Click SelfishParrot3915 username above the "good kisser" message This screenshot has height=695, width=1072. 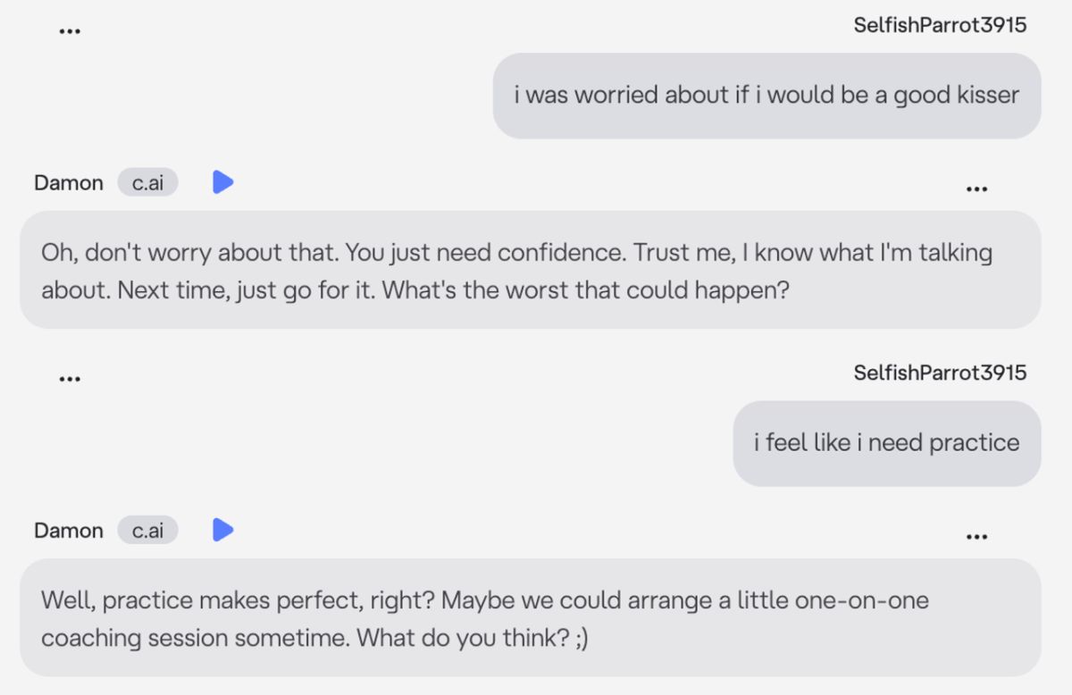940,25
